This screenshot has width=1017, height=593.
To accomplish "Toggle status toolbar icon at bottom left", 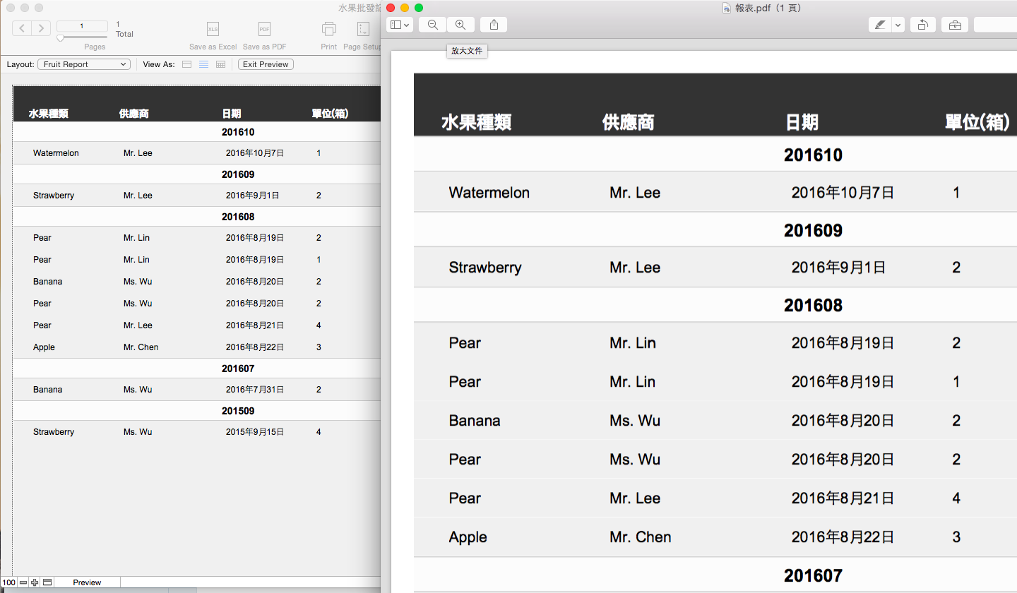I will (x=47, y=582).
